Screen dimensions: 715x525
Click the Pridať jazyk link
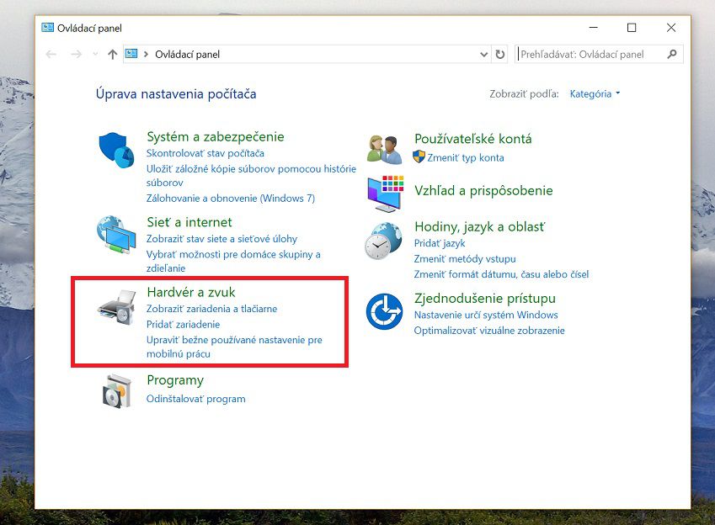pos(440,243)
